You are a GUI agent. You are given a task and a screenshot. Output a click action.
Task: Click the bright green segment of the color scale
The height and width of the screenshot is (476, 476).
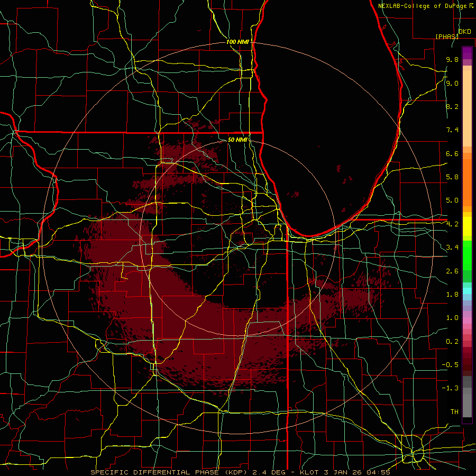467,255
